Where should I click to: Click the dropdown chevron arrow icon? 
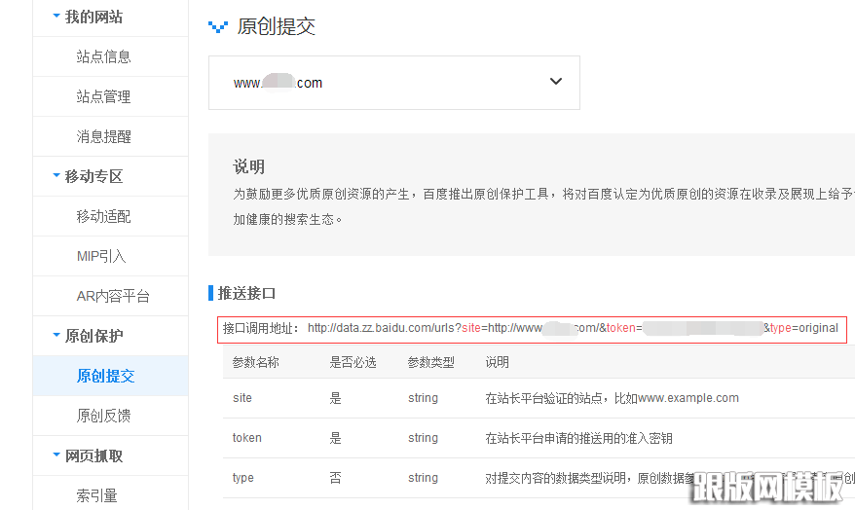point(556,82)
